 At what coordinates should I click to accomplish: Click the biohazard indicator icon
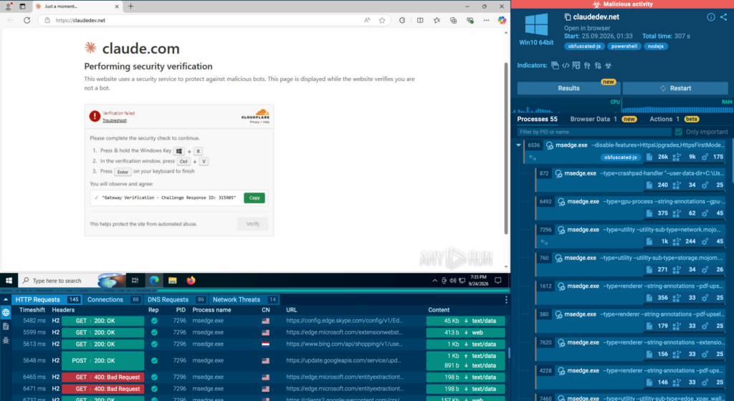click(608, 65)
